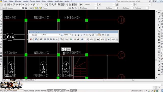The width and height of the screenshot is (163, 92).
Task: Open the text color dropdown arrow
Action: point(95,35)
